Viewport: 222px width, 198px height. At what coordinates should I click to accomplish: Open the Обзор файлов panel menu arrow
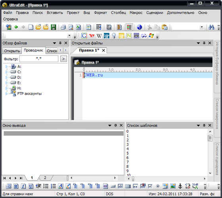pyautogui.click(x=54, y=43)
